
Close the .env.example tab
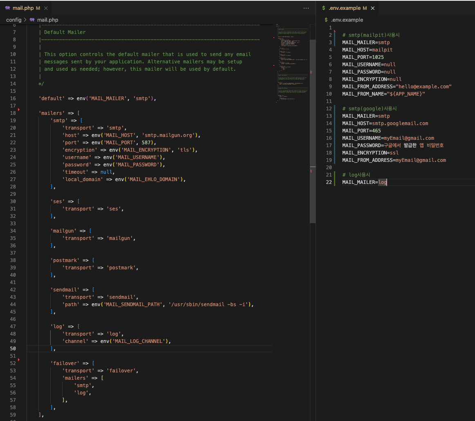[373, 8]
